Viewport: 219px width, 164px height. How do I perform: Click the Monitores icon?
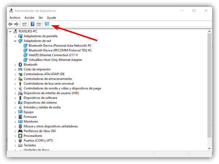click(20, 122)
